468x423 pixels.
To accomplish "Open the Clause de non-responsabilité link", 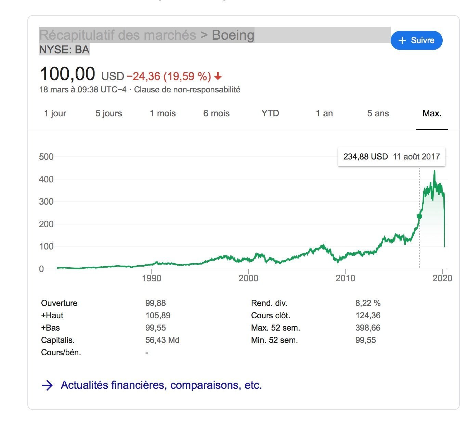I will click(x=187, y=90).
